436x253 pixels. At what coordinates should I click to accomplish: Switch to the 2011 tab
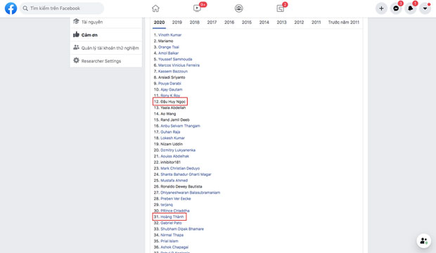click(316, 22)
